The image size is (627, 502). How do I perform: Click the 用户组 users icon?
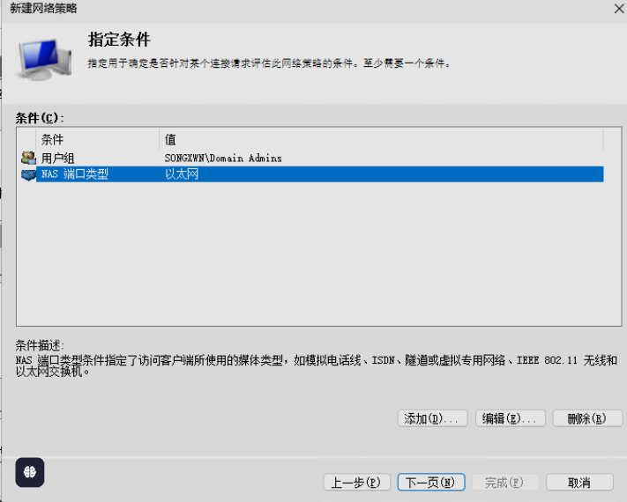click(x=28, y=159)
